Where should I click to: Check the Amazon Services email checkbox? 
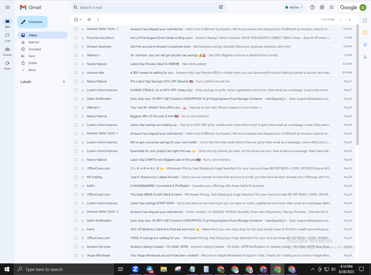(x=76, y=247)
